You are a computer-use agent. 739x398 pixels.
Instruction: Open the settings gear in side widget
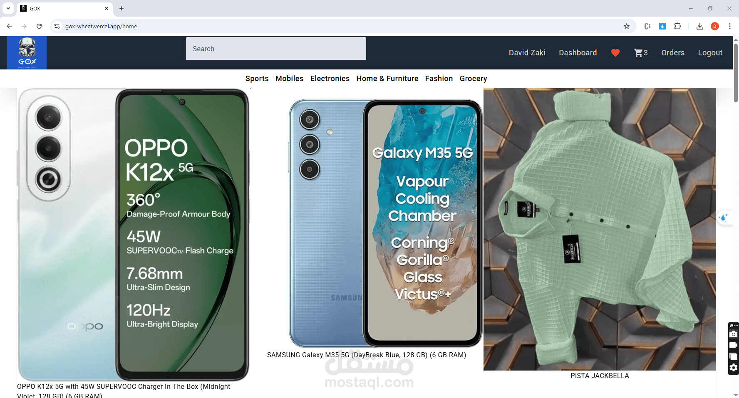coord(734,368)
